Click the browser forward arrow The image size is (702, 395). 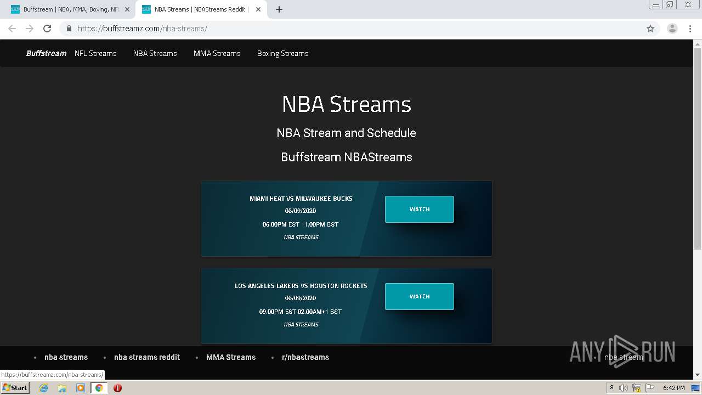[x=30, y=29]
